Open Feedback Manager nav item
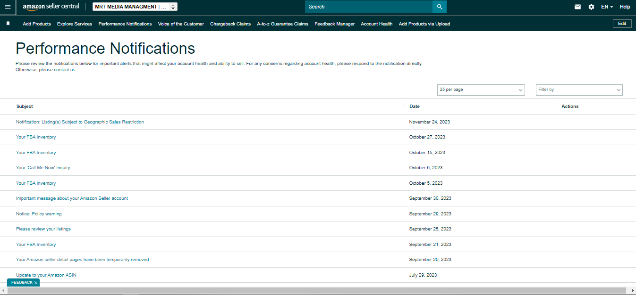 pos(334,24)
